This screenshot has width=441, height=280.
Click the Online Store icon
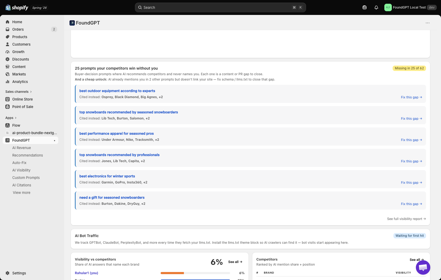click(7, 99)
